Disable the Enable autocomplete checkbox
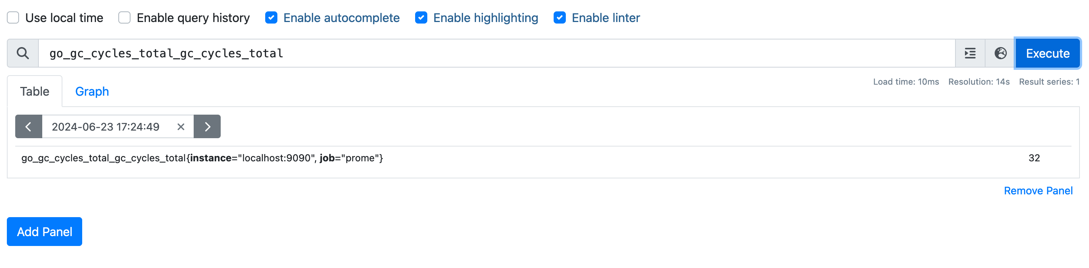 (272, 17)
